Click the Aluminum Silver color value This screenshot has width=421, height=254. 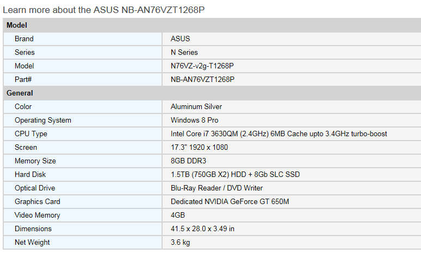click(x=196, y=106)
